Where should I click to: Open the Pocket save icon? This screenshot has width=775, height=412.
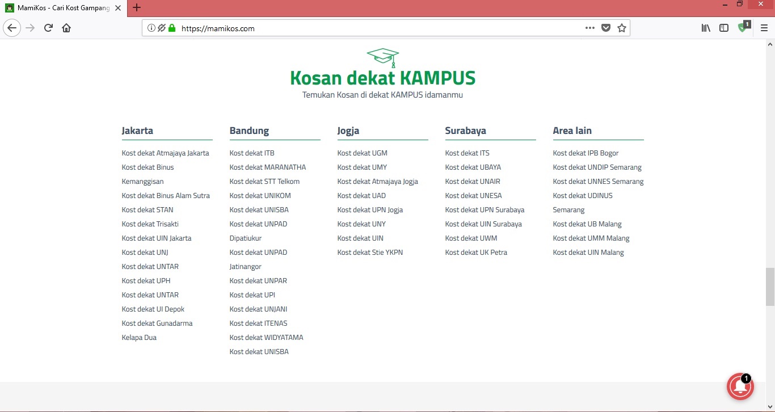pos(606,28)
